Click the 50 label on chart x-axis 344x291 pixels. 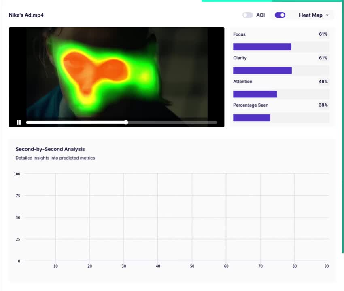[x=192, y=266]
